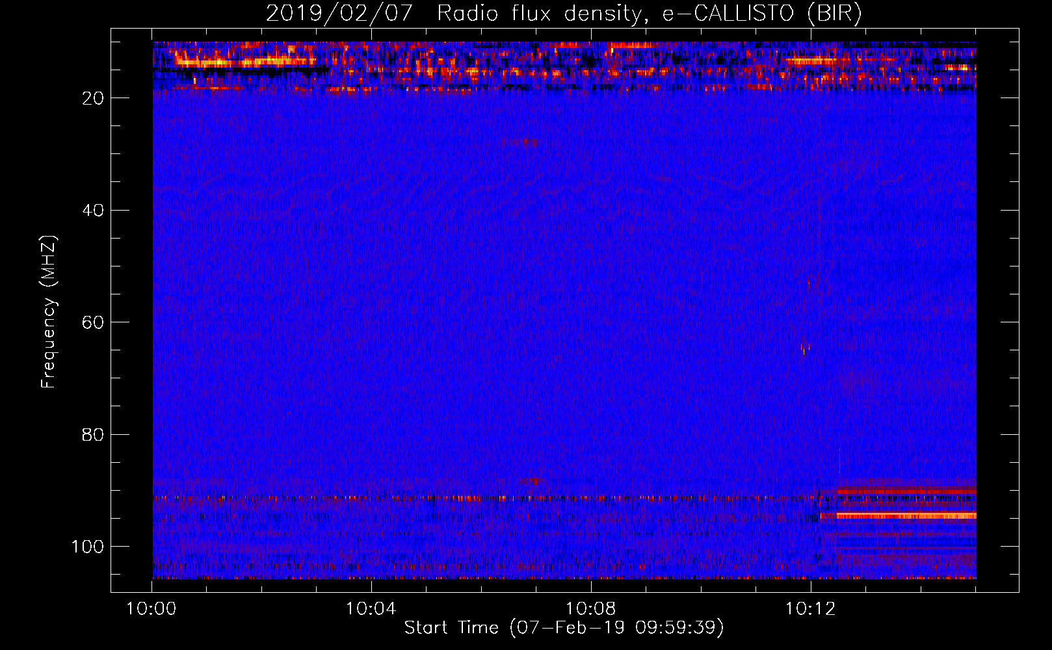This screenshot has height=650, width=1052.
Task: Click the "Start Time (07-Feb-19 09:59:39)" x-axis label
Action: pyautogui.click(x=564, y=628)
